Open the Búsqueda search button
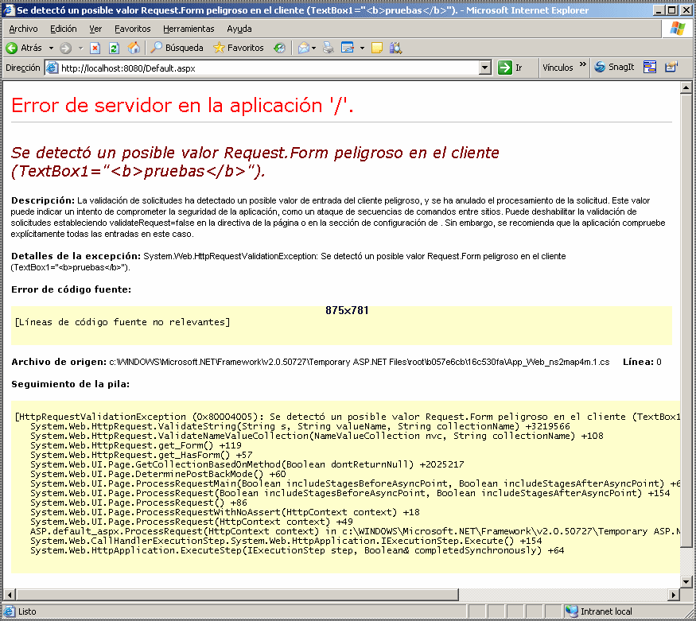 click(x=177, y=48)
